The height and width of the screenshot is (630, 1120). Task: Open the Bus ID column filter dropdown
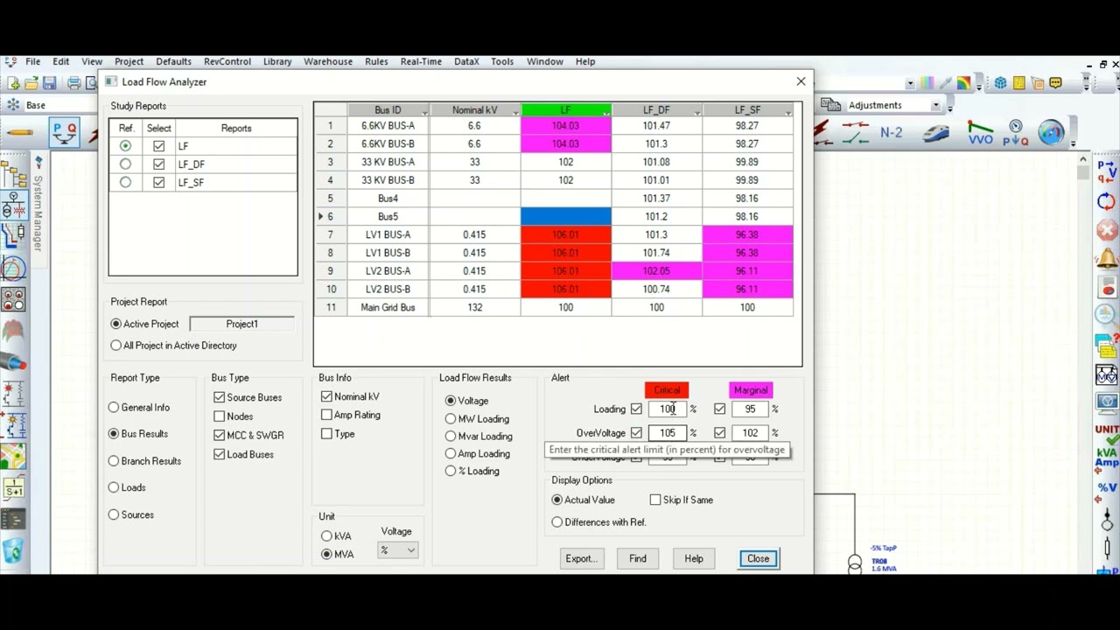pyautogui.click(x=424, y=111)
